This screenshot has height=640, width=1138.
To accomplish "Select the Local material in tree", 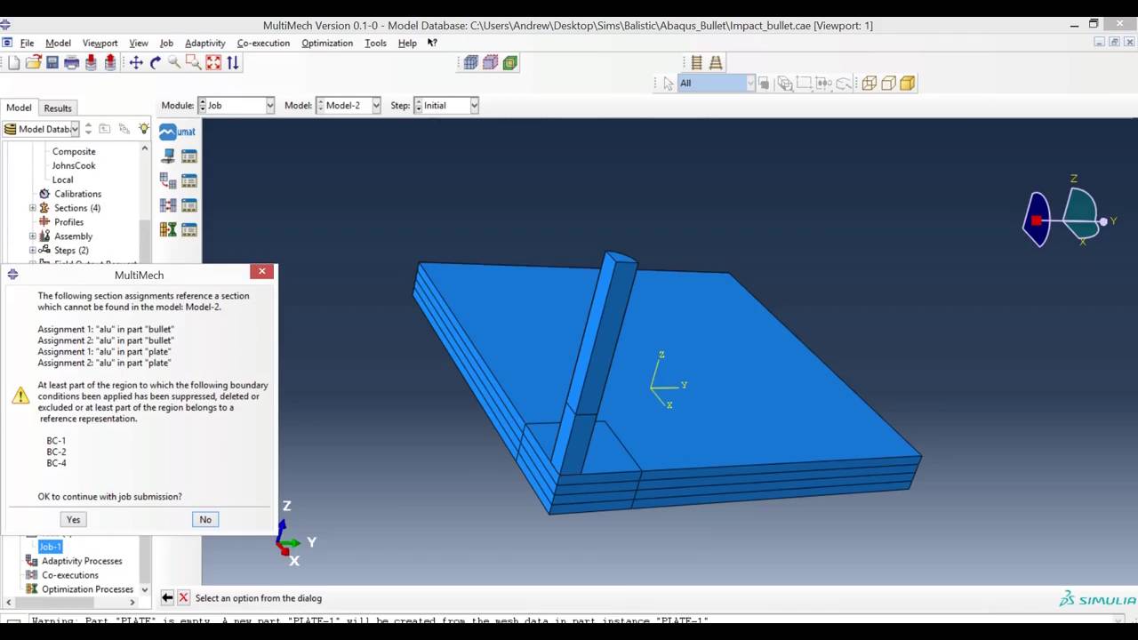I will (62, 180).
